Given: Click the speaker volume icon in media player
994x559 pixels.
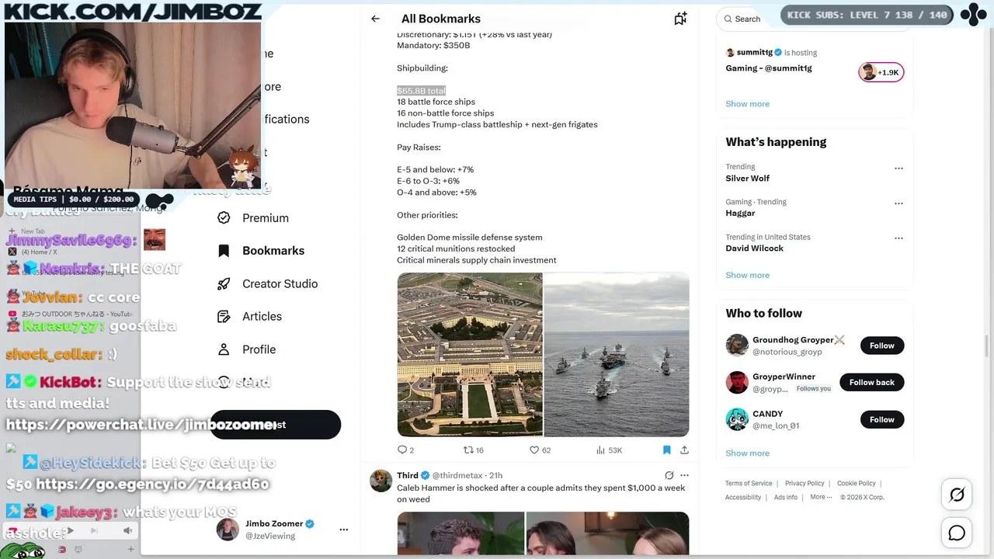Looking at the screenshot, I should point(127,531).
